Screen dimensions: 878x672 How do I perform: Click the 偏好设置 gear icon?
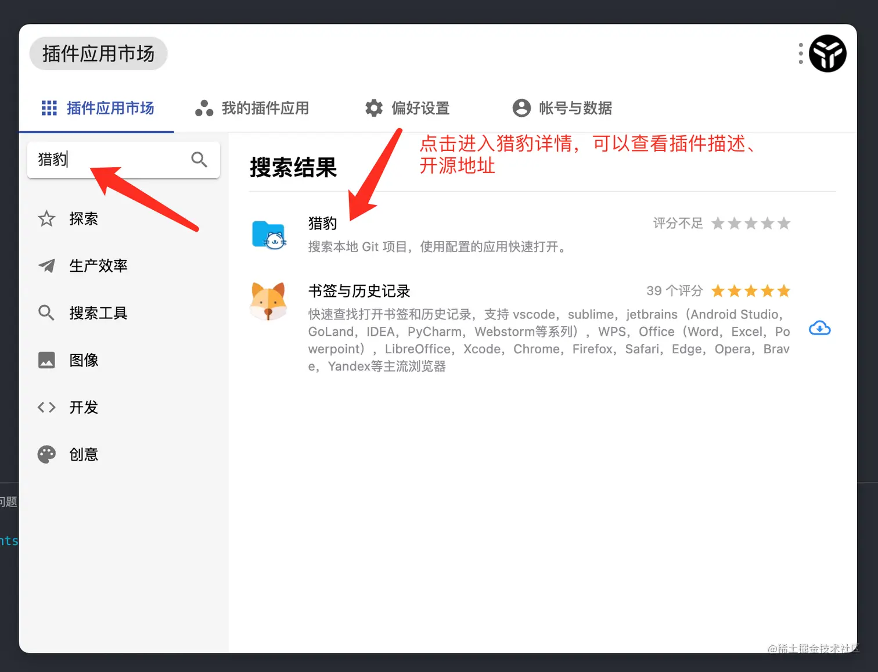(374, 108)
